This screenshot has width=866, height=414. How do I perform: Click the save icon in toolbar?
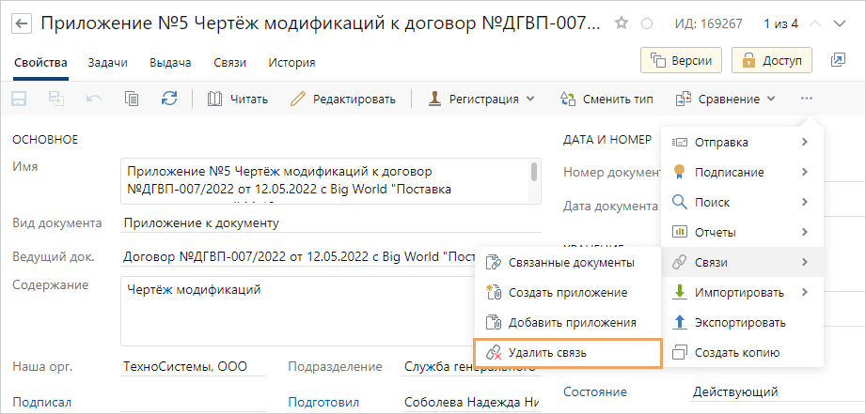(x=19, y=99)
